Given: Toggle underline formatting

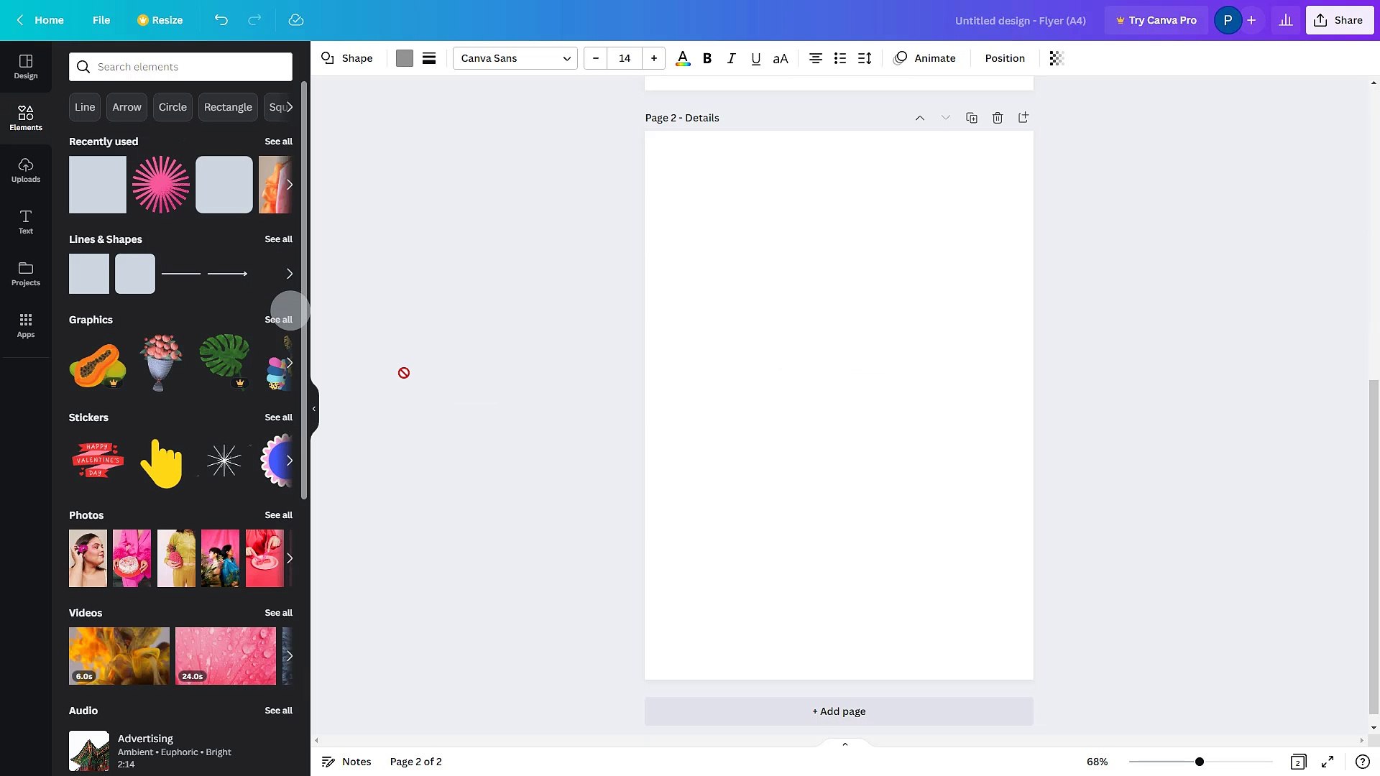Looking at the screenshot, I should pos(755,58).
